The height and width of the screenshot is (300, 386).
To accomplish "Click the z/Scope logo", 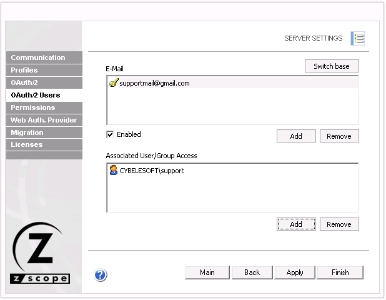I will coord(41,253).
